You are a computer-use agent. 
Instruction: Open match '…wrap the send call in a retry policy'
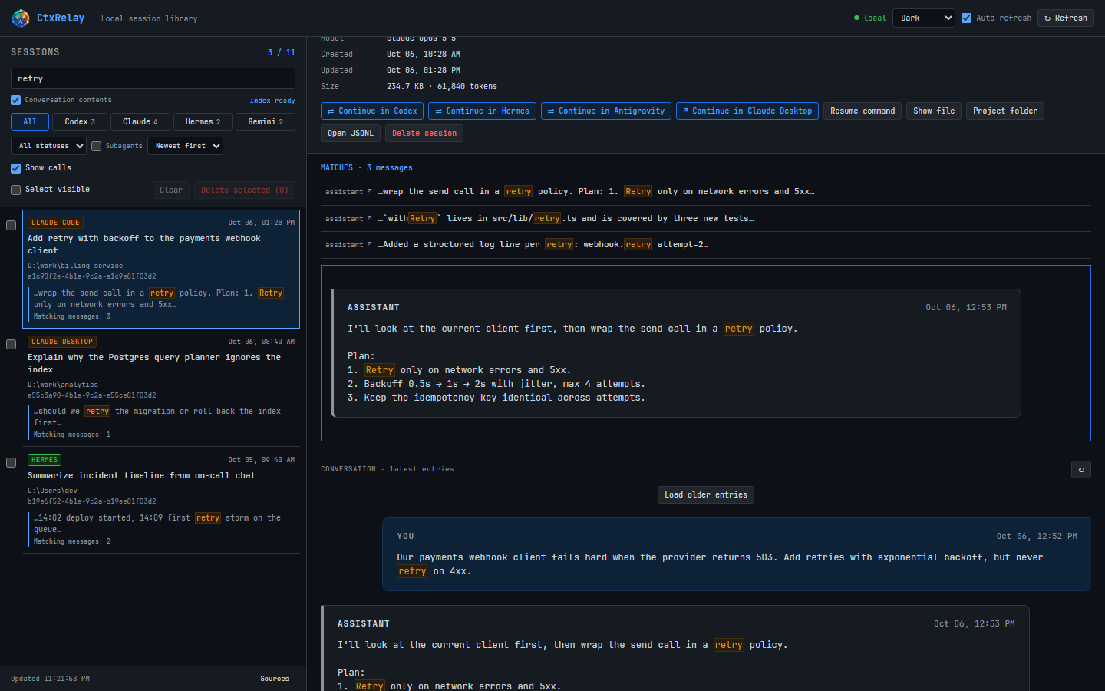click(706, 192)
